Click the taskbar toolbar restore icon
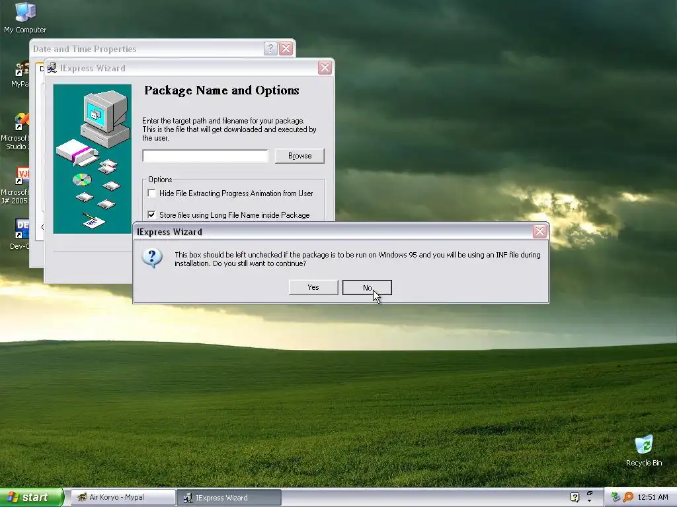677x507 pixels. tap(589, 493)
